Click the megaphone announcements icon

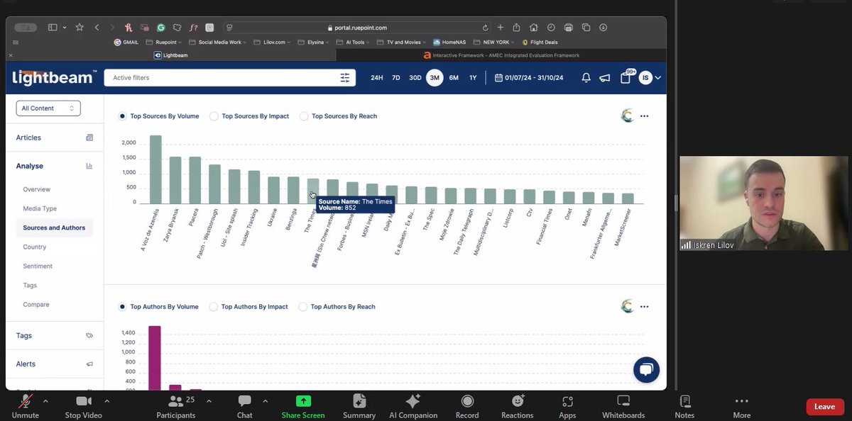[x=605, y=78]
